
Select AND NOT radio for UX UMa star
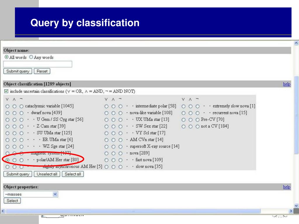click(x=120, y=120)
